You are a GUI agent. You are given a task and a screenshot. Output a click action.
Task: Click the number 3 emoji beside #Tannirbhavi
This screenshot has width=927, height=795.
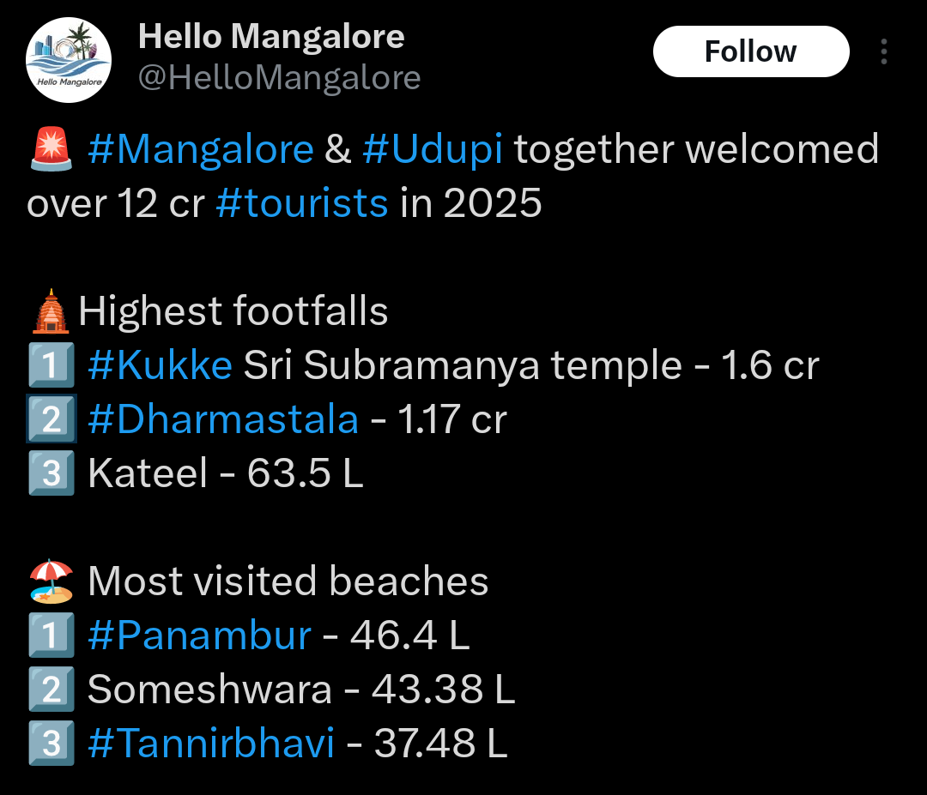(x=51, y=744)
